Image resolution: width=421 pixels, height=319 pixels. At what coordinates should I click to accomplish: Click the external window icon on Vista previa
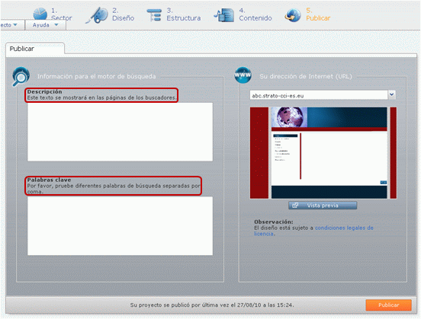point(295,206)
